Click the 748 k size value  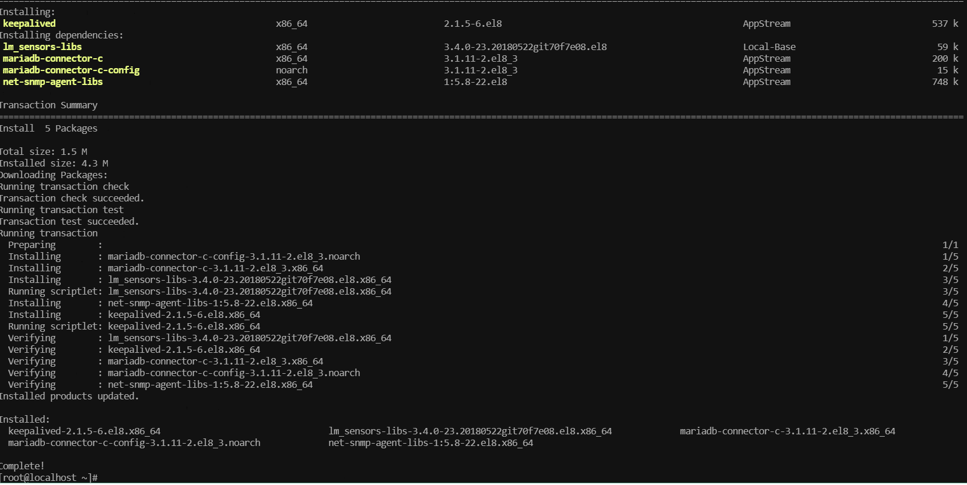(x=945, y=82)
